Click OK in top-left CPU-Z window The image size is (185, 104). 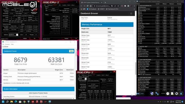coord(35,38)
